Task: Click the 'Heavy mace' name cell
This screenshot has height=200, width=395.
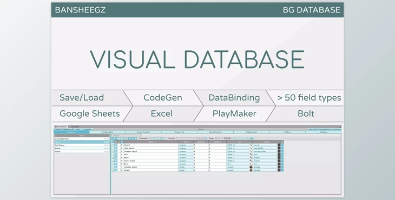Action: (x=151, y=161)
